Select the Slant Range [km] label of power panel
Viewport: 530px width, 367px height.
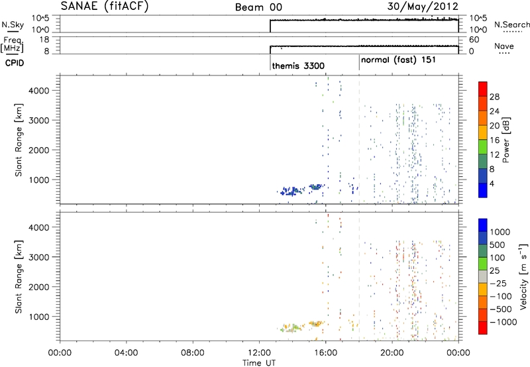pyautogui.click(x=19, y=140)
